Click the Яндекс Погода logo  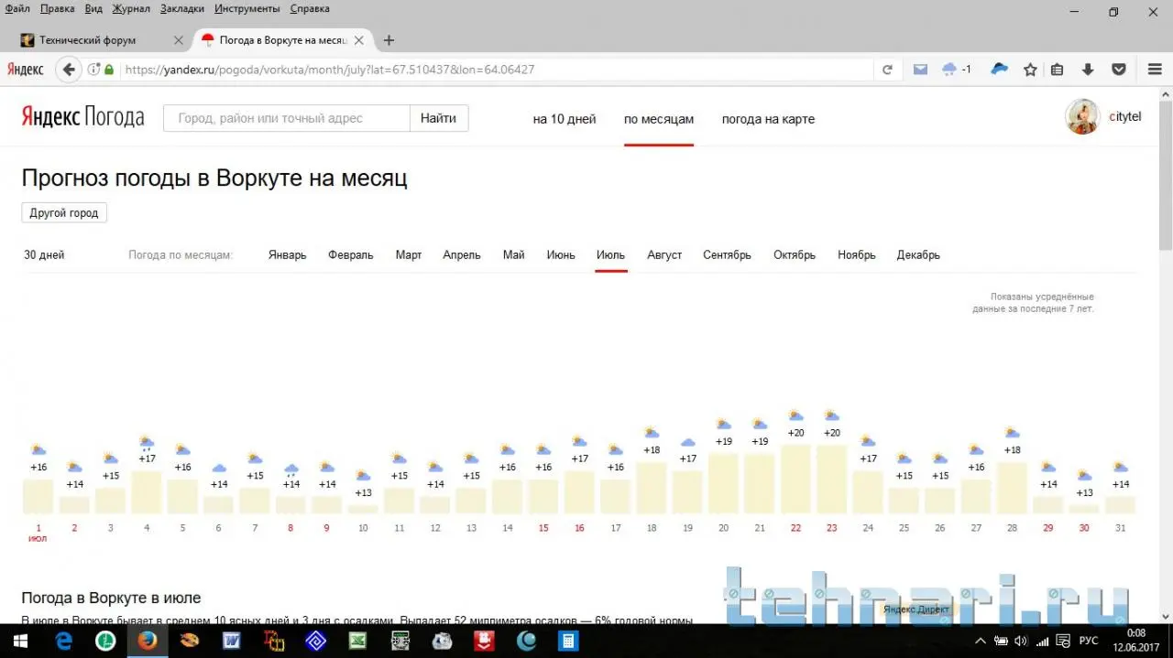[82, 118]
